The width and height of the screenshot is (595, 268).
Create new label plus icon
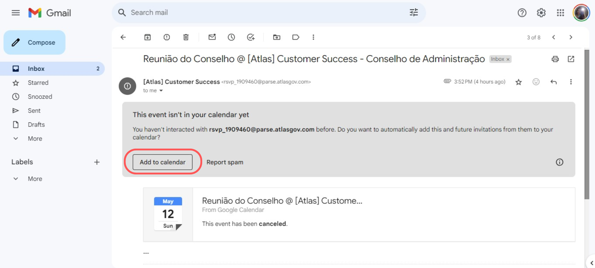pyautogui.click(x=97, y=162)
